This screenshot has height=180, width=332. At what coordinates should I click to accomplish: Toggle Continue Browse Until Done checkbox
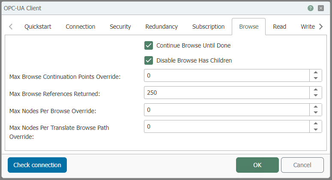pyautogui.click(x=149, y=45)
